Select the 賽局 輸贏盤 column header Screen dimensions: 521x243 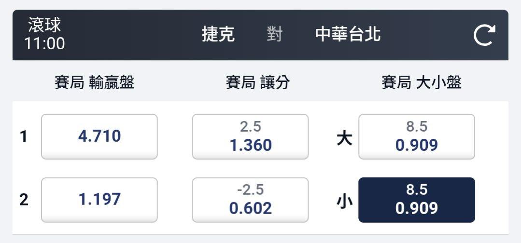94,83
